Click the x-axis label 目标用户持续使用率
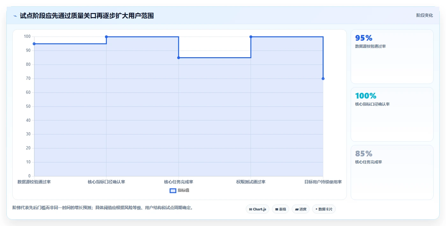This screenshot has width=446, height=226. 323,182
